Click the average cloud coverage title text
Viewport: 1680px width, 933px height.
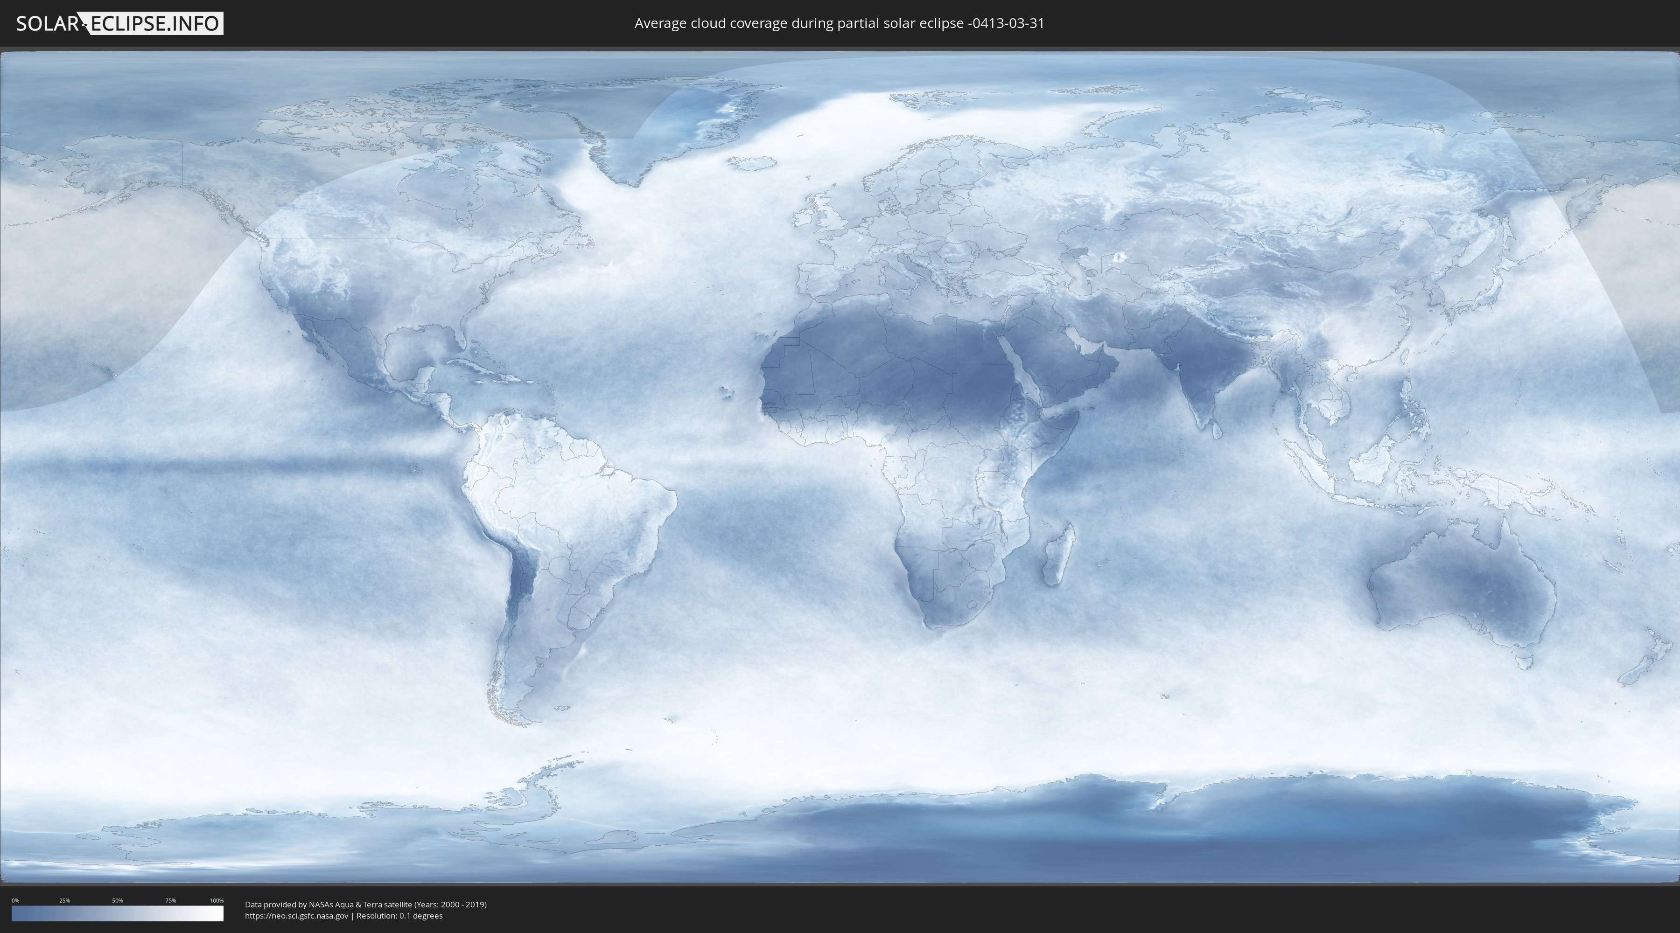(840, 23)
